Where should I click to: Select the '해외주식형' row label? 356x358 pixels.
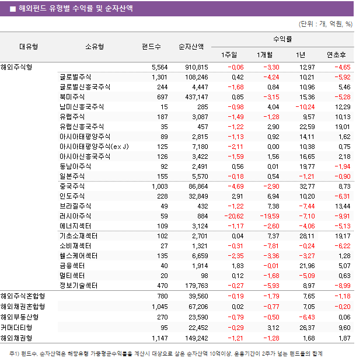(16, 67)
